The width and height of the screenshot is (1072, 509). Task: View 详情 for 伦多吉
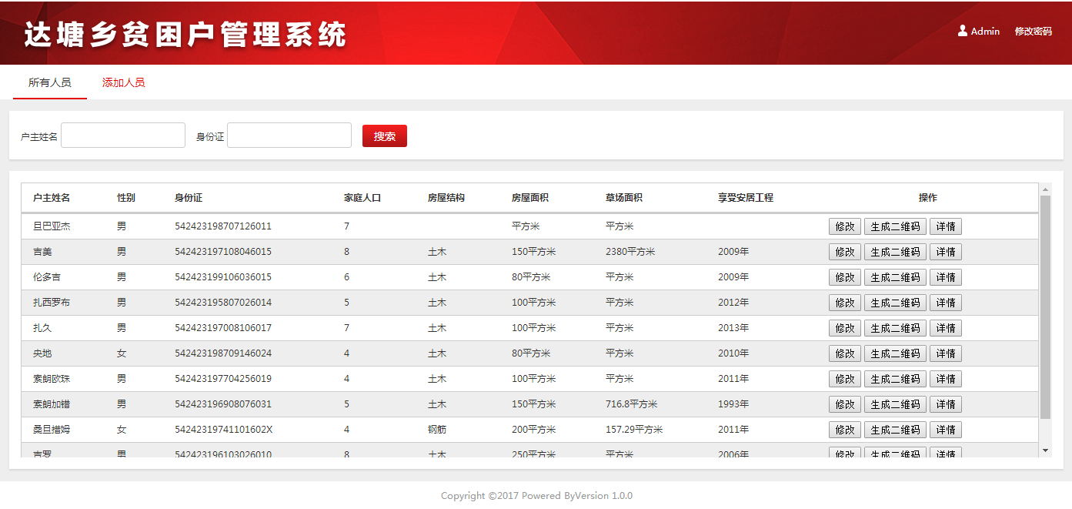coord(945,277)
